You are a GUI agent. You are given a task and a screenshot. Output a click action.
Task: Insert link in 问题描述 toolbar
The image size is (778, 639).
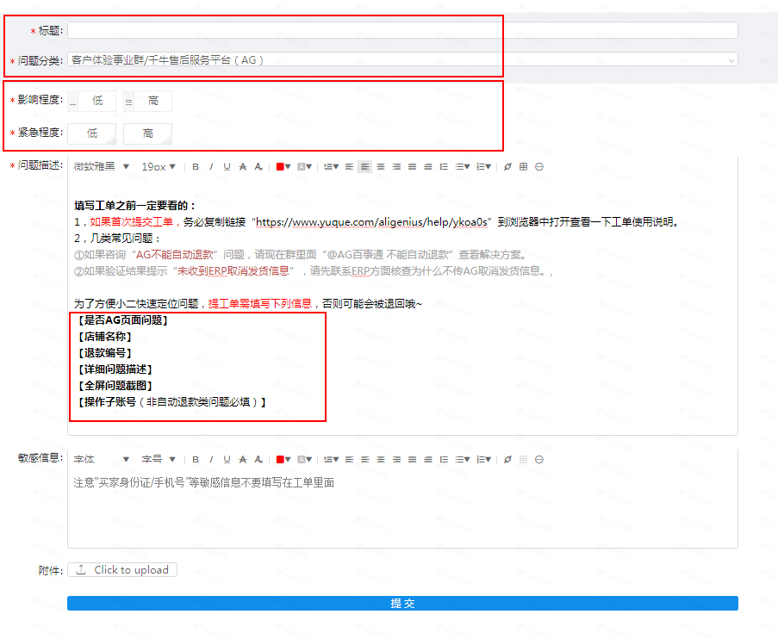coord(507,167)
